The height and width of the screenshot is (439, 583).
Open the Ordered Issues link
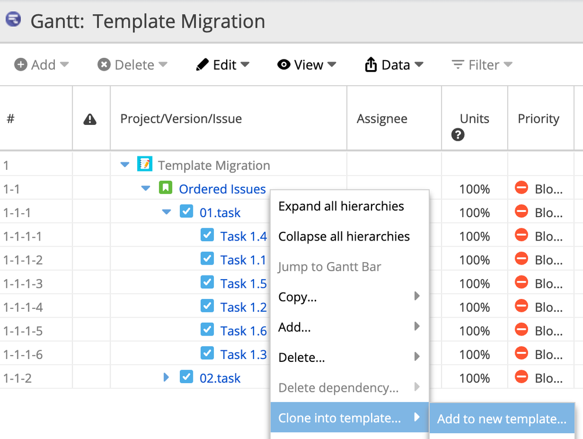223,189
